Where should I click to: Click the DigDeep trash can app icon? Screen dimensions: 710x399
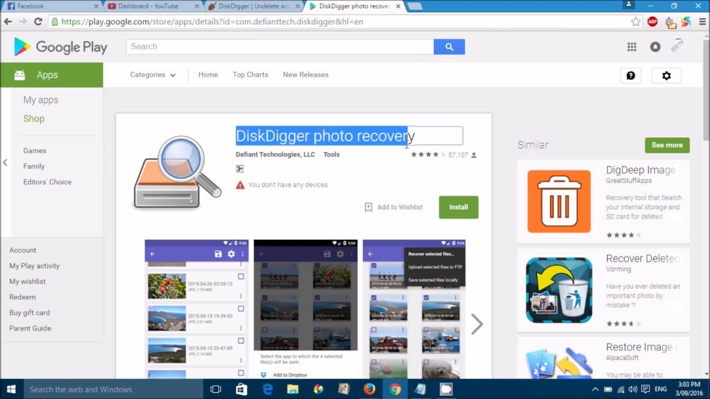pyautogui.click(x=559, y=201)
